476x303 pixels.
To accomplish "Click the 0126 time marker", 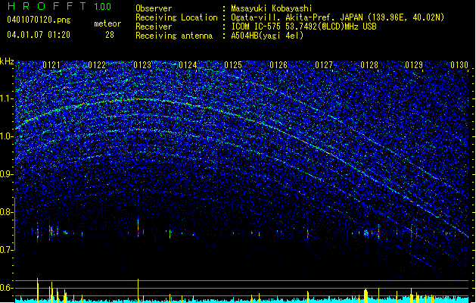I will click(278, 65).
